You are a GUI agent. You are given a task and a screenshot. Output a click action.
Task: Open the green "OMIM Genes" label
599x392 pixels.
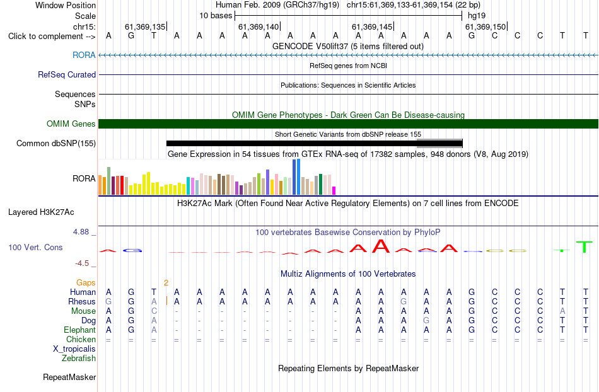pos(71,124)
